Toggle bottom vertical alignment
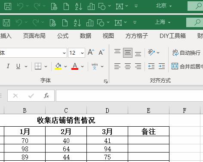 click(x=138, y=54)
